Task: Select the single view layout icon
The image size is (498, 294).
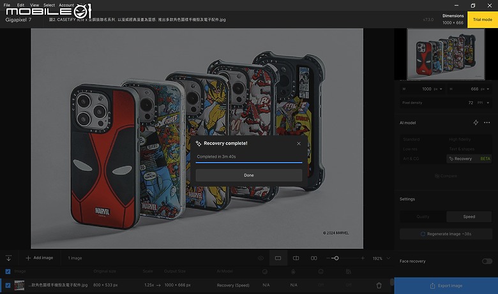Action: [x=278, y=258]
